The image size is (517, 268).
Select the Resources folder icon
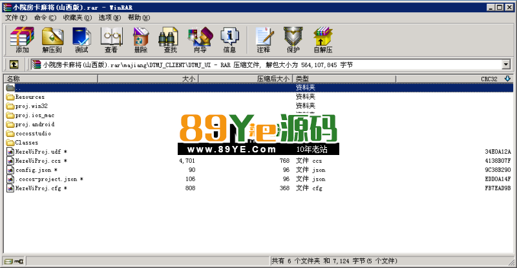click(x=10, y=97)
